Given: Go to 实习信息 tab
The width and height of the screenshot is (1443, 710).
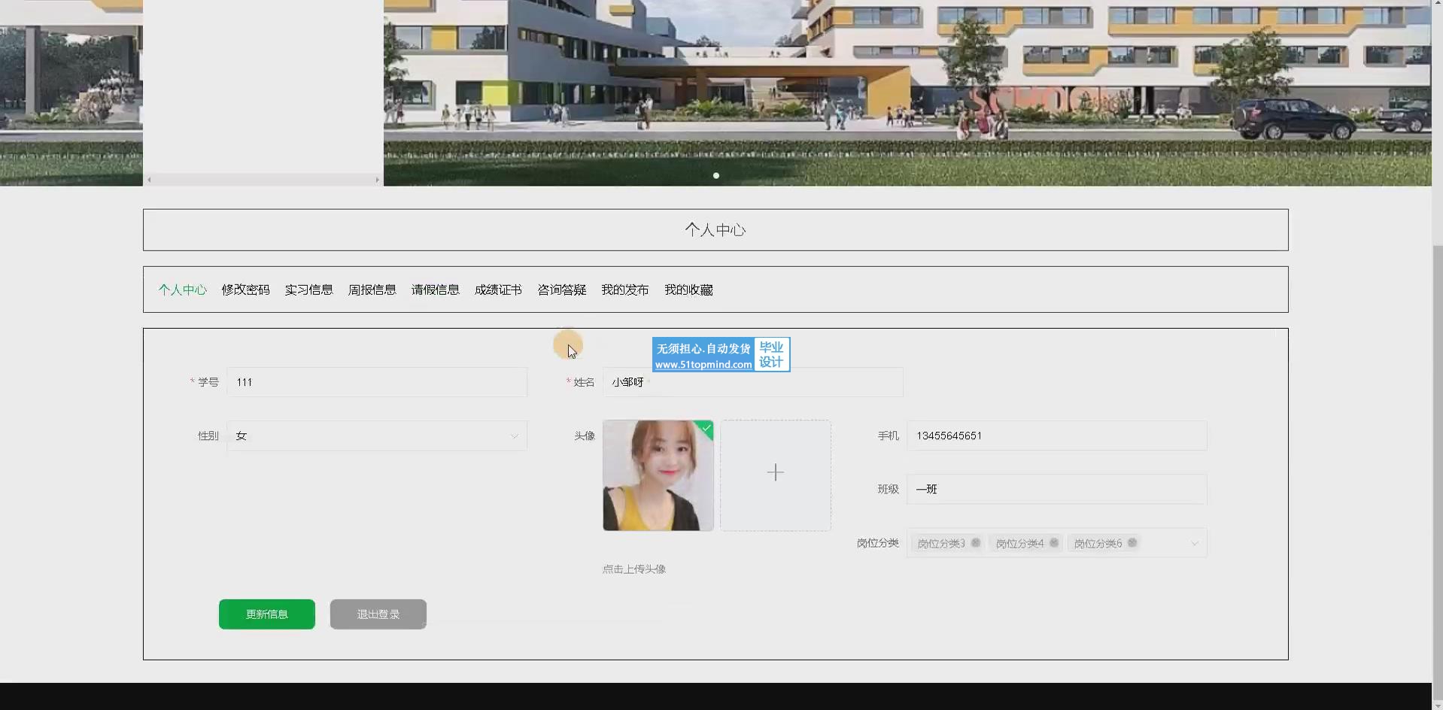Looking at the screenshot, I should (x=308, y=290).
